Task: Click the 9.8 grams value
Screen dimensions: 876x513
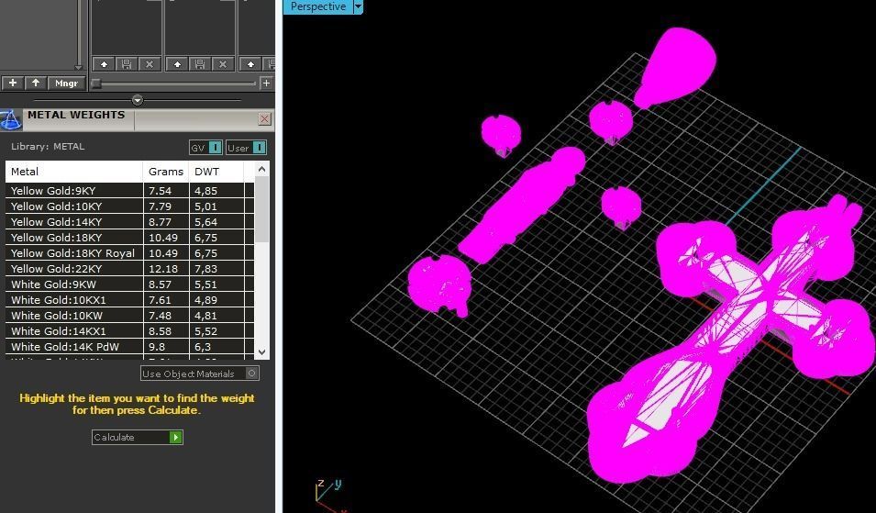Action: [157, 347]
